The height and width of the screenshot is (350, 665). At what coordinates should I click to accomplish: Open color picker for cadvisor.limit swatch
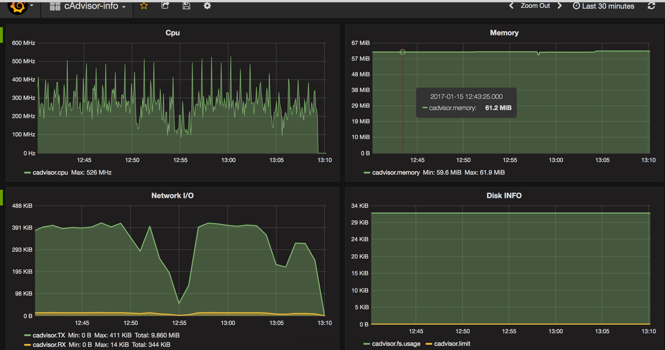pyautogui.click(x=429, y=344)
